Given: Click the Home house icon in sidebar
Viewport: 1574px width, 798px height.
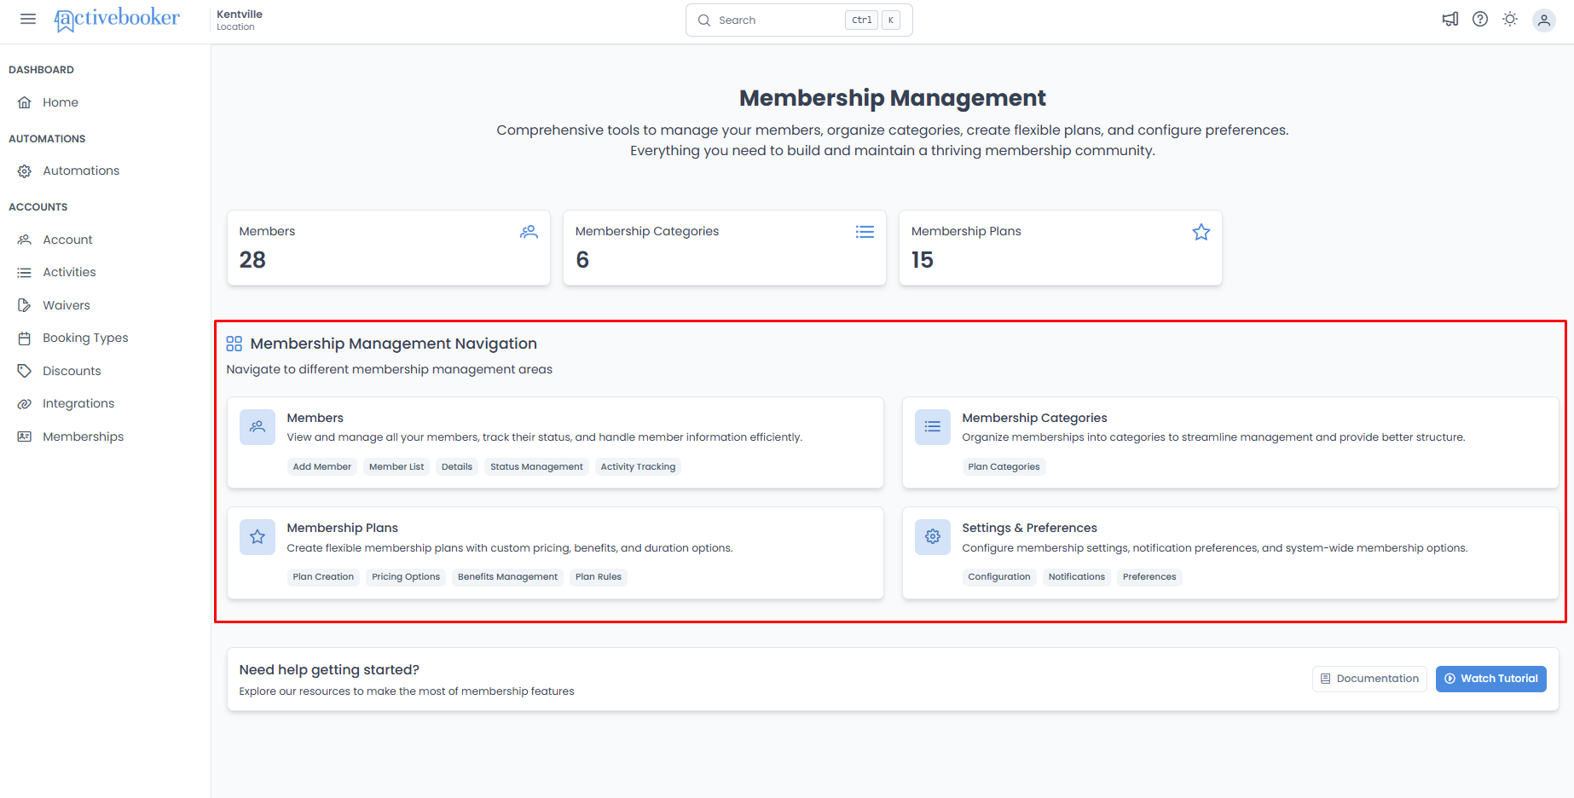Looking at the screenshot, I should pos(25,102).
